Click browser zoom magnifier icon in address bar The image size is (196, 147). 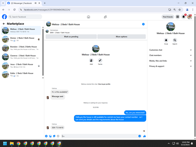tap(174, 10)
